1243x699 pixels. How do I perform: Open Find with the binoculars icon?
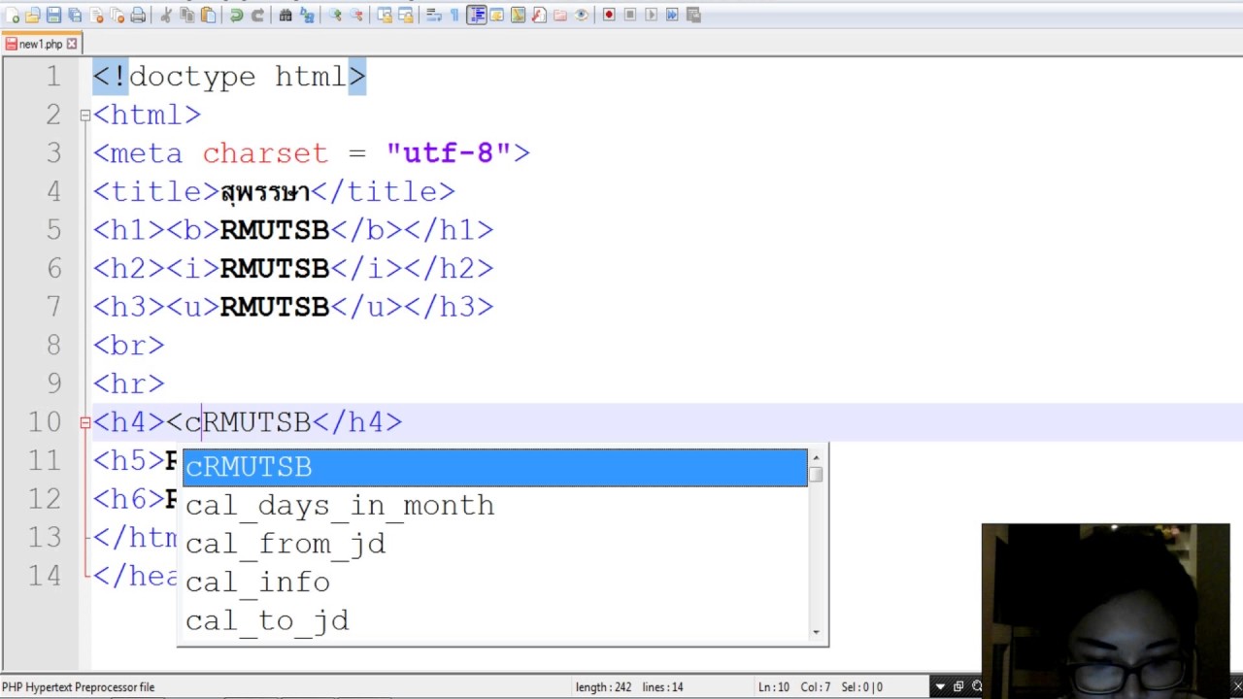286,15
